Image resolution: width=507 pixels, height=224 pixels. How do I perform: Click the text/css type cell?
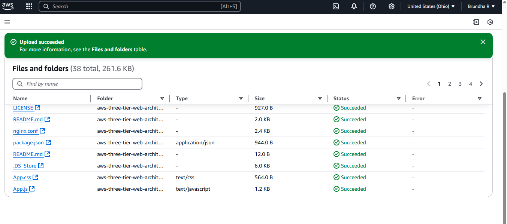[x=185, y=177]
